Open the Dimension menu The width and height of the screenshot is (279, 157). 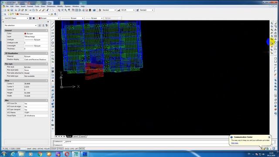[51, 7]
